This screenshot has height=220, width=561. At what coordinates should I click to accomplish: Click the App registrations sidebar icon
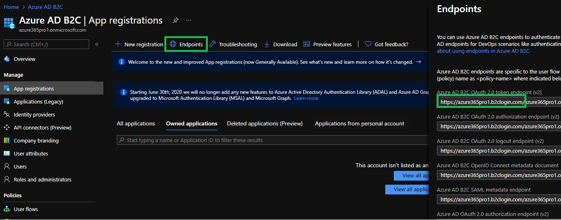click(x=7, y=88)
